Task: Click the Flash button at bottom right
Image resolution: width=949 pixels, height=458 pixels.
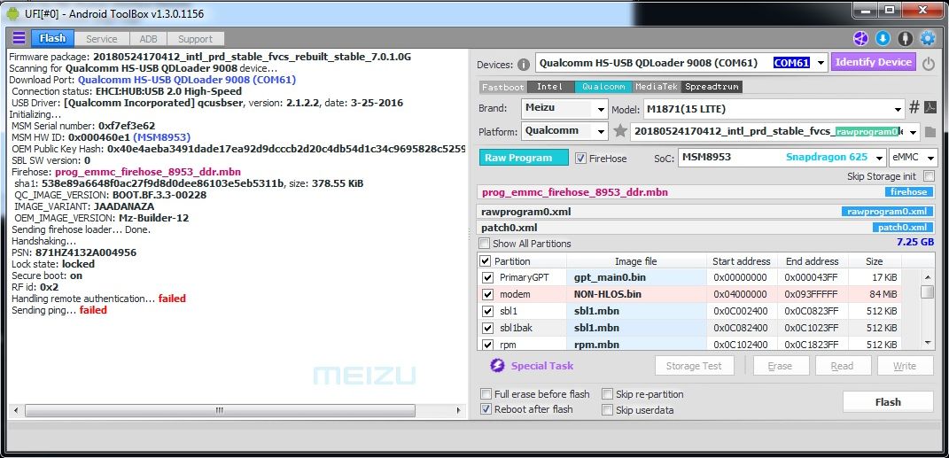Action: coord(888,401)
